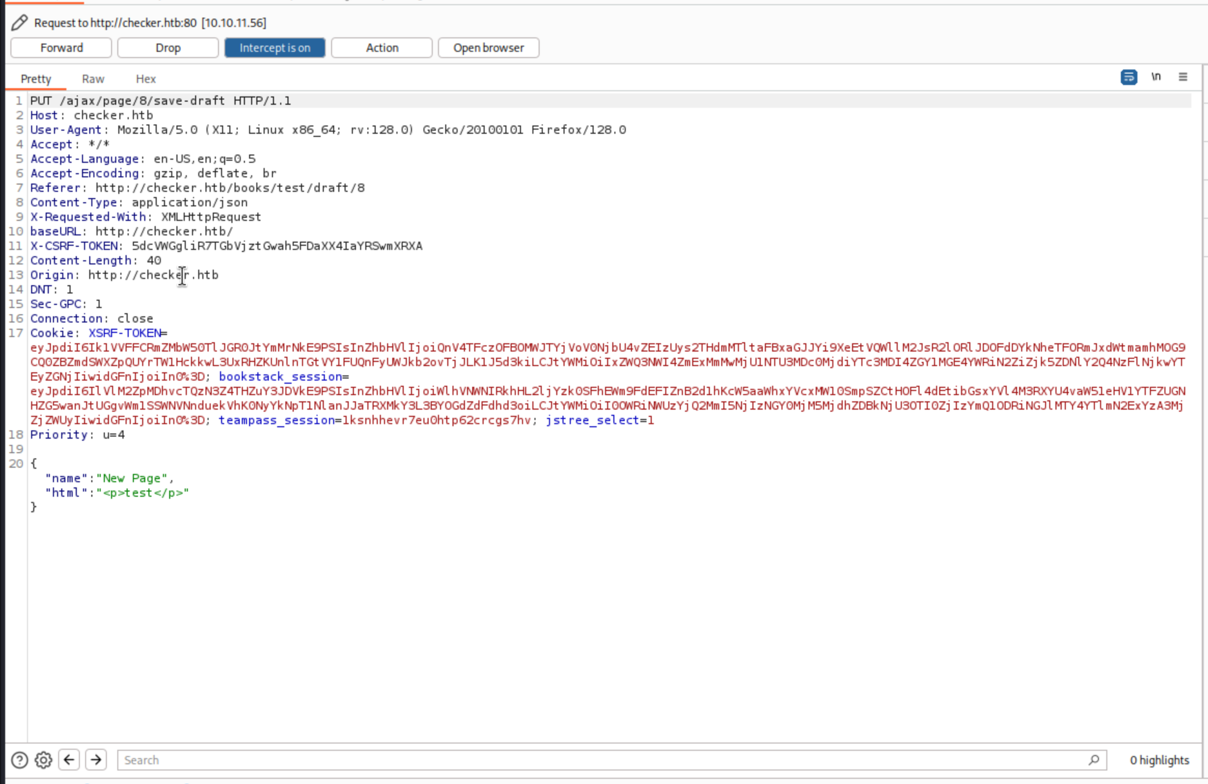Open help via question mark icon

[x=19, y=760]
